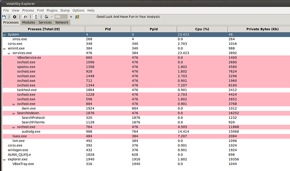
Task: Open settings via the gear icon
Action: click(x=14, y=17)
